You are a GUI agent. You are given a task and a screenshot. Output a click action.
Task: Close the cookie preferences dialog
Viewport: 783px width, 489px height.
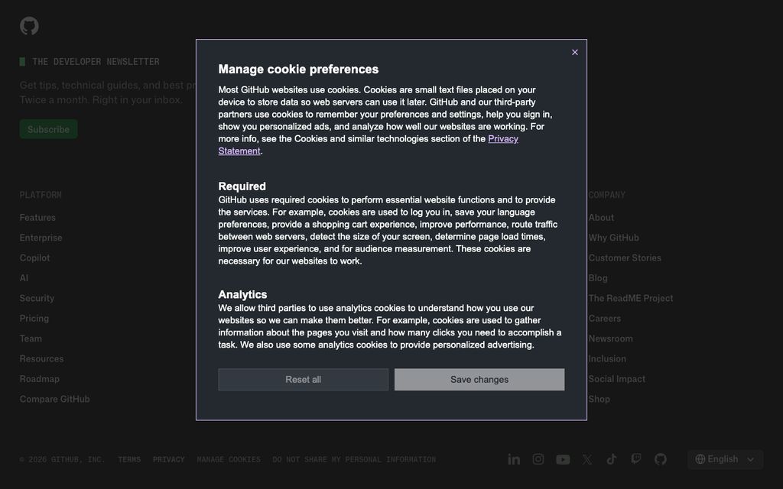575,53
